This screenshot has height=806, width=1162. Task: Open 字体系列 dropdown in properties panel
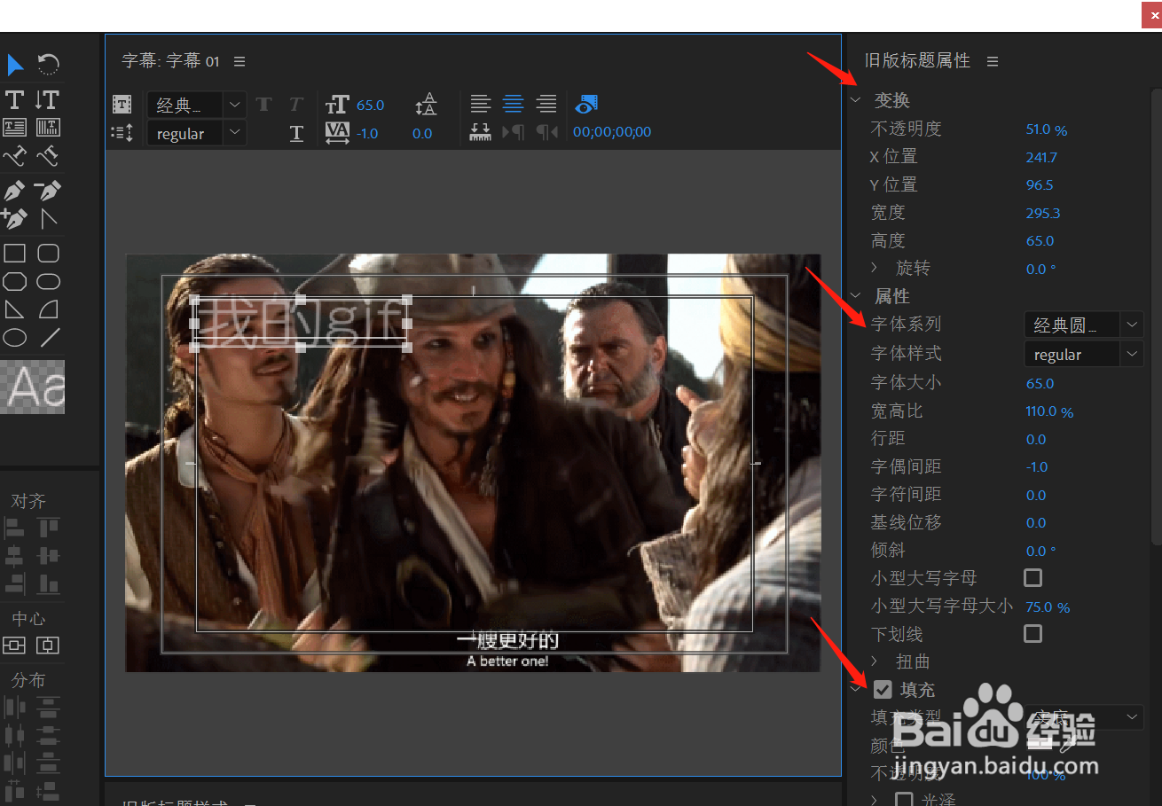(1084, 325)
